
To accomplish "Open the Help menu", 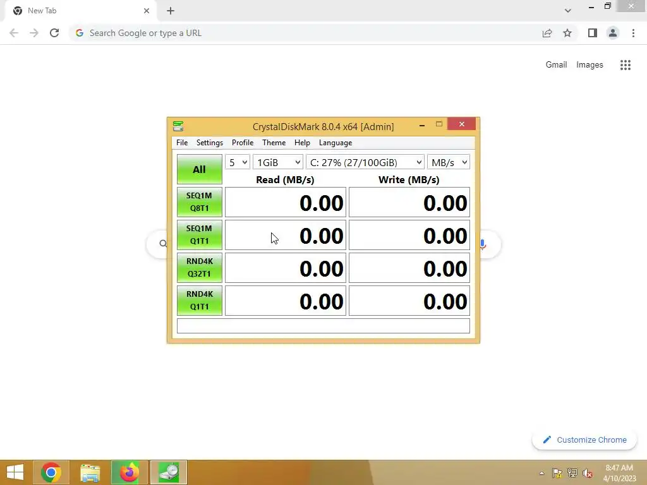I will tap(302, 143).
